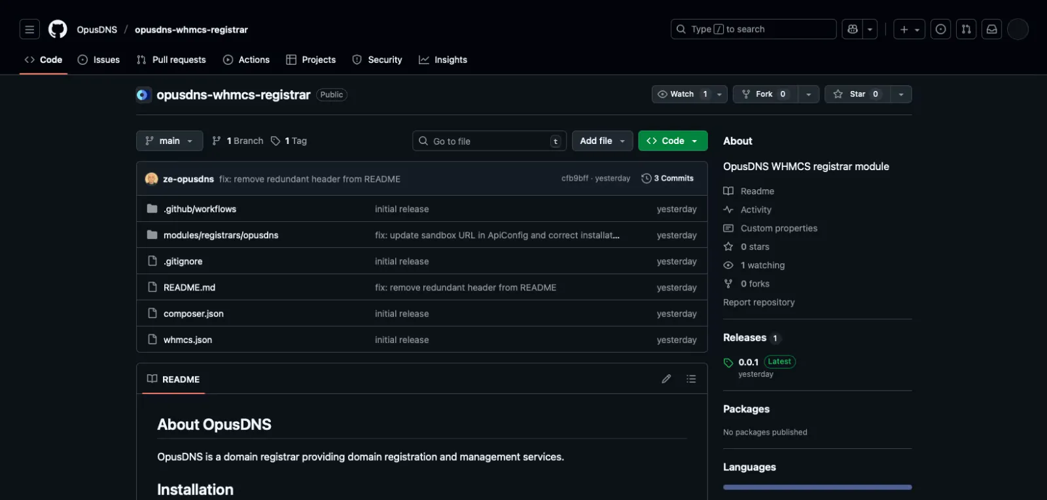Screen dimensions: 1047x500
Task: Switch to the Issues tab
Action: [x=99, y=60]
